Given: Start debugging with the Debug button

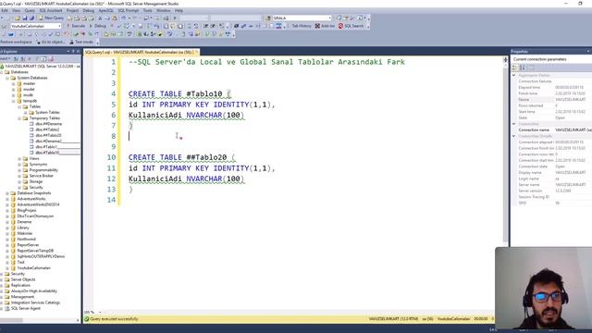Looking at the screenshot, I should coord(98,26).
